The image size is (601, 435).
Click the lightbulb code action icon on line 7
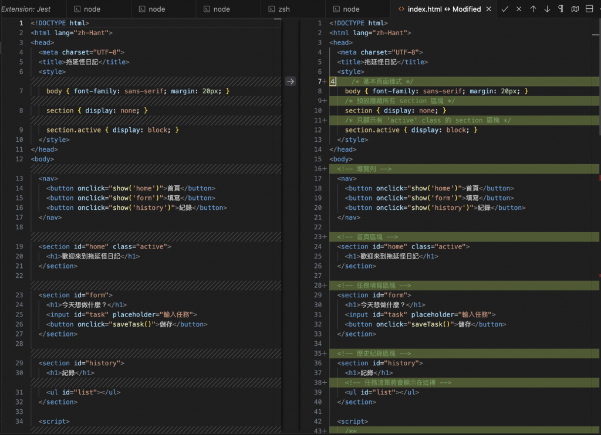(333, 81)
